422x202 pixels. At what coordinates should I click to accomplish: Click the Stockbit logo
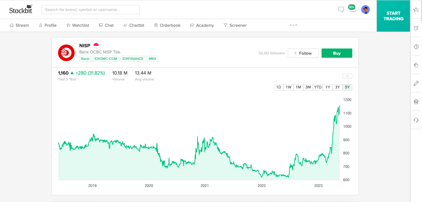pos(21,9)
